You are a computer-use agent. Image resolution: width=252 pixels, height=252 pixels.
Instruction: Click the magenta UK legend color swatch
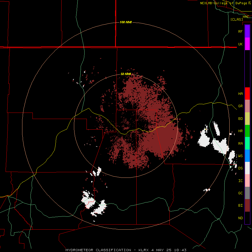tap(247, 44)
